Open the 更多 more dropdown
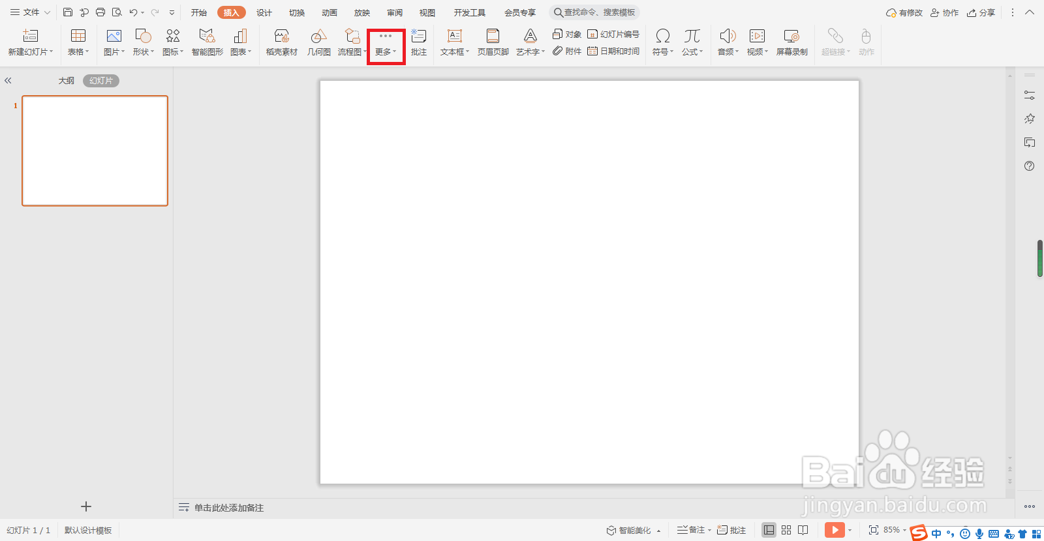 (386, 46)
